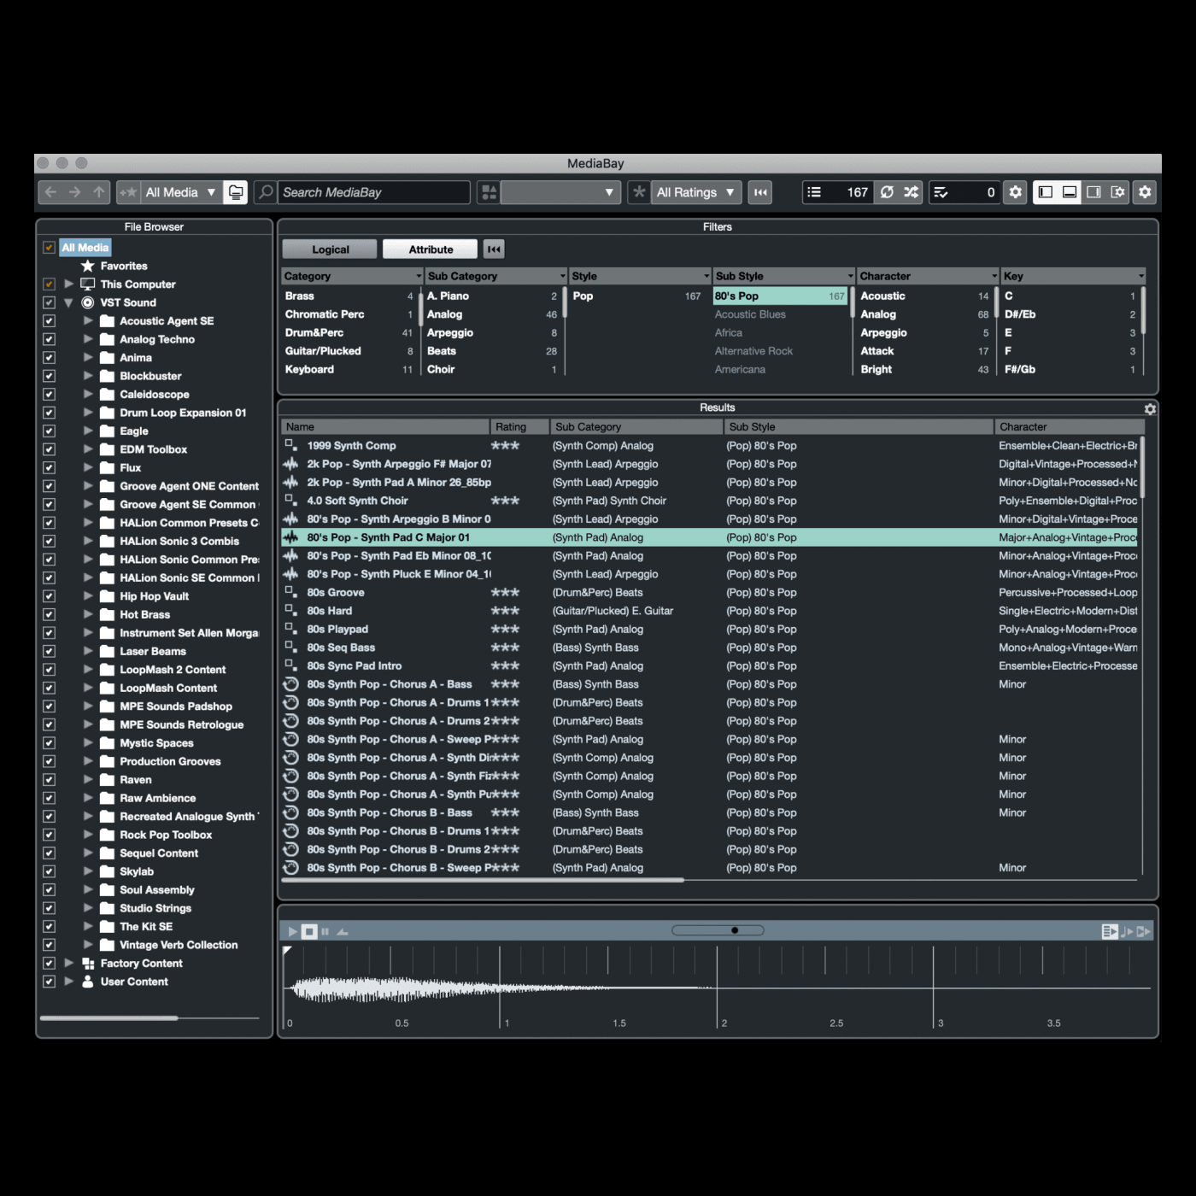1196x1196 pixels.
Task: Toggle align beats to project
Action: 1127,931
